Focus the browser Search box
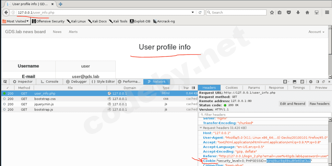 (x=236, y=13)
